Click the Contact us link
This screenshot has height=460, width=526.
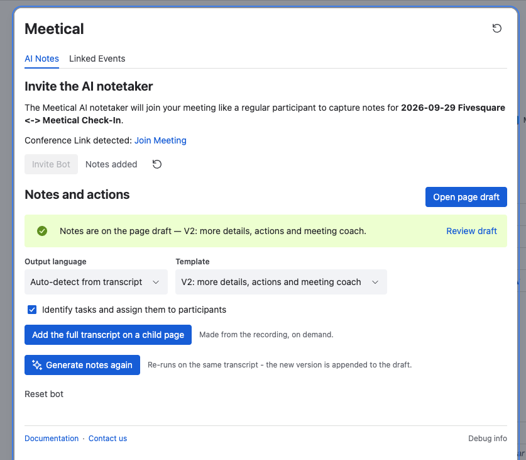click(x=107, y=439)
